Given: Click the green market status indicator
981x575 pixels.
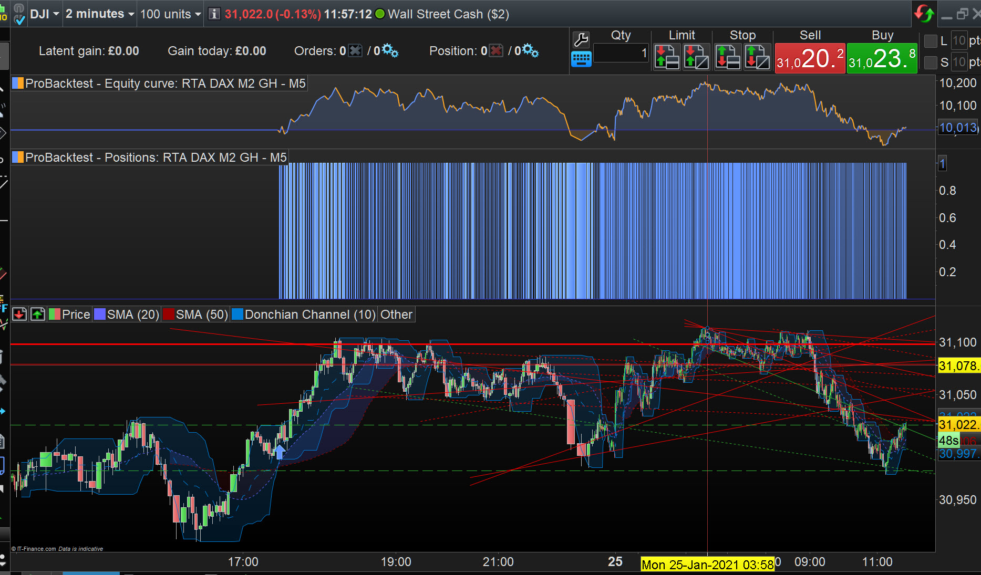Looking at the screenshot, I should [x=380, y=14].
